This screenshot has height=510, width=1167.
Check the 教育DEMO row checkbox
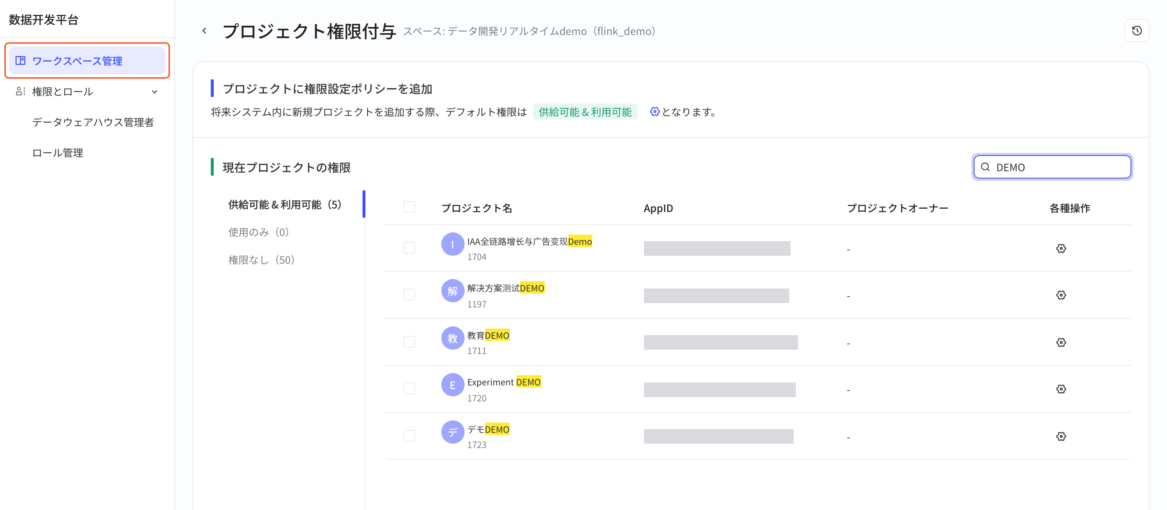point(409,342)
